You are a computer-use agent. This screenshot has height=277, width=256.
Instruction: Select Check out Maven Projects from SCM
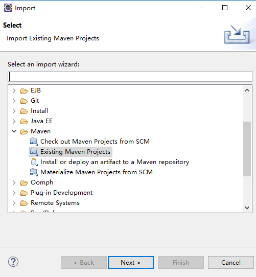click(95, 142)
